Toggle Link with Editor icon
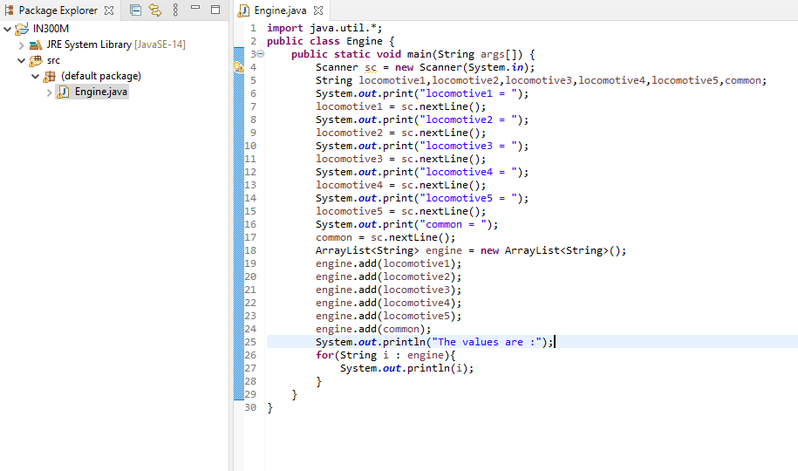The image size is (798, 471). pos(155,10)
